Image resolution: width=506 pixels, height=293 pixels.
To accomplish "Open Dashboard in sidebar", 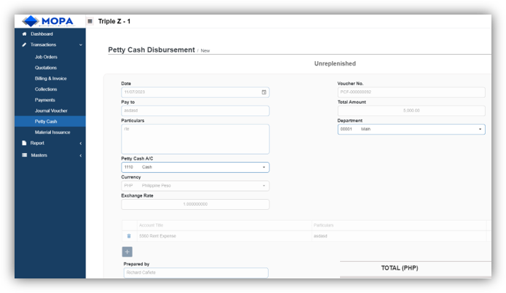I will (x=41, y=34).
